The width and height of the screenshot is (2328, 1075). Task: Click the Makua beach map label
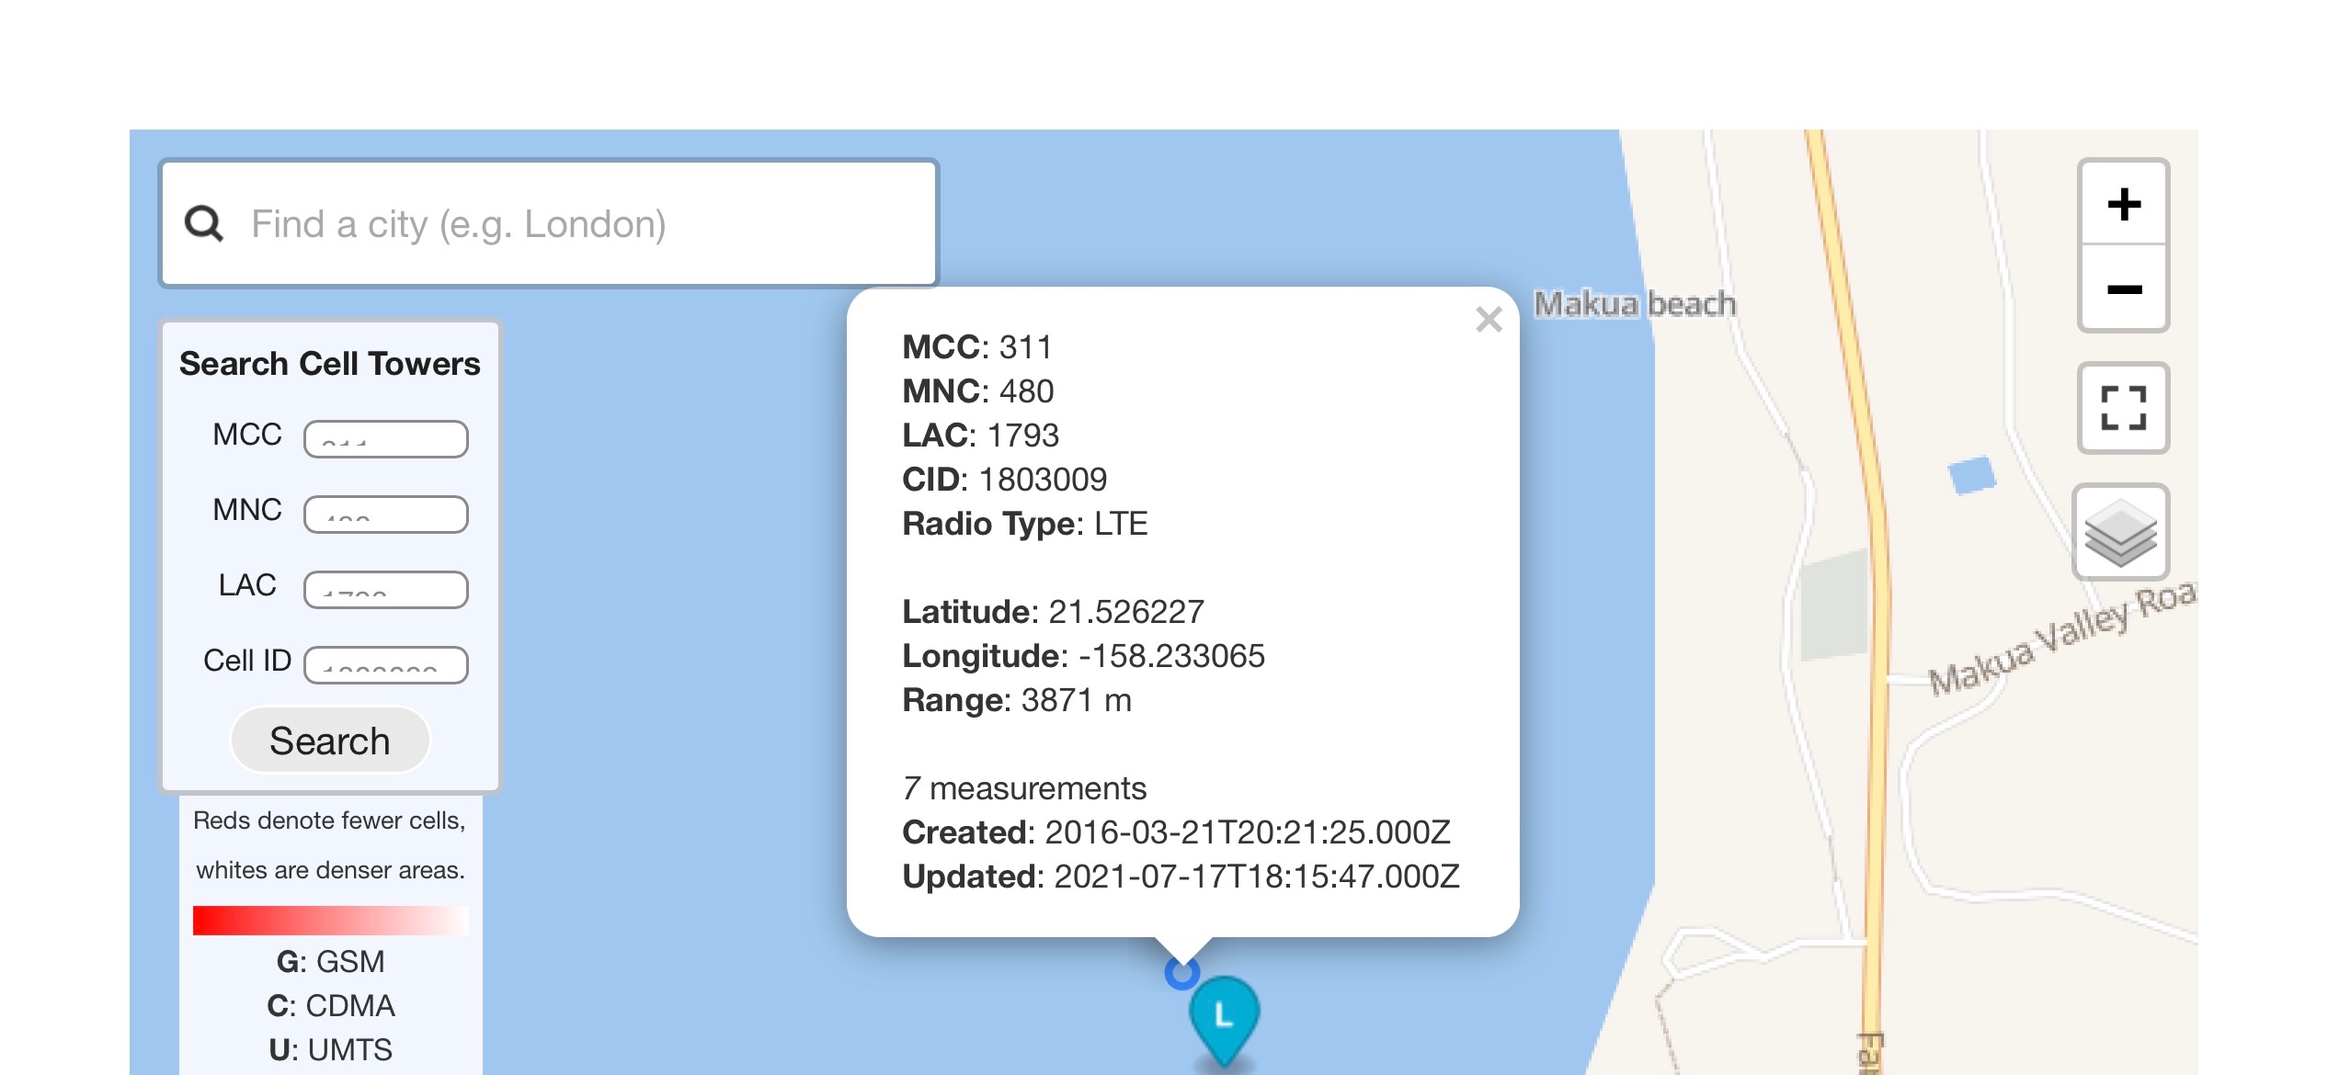pos(1635,304)
